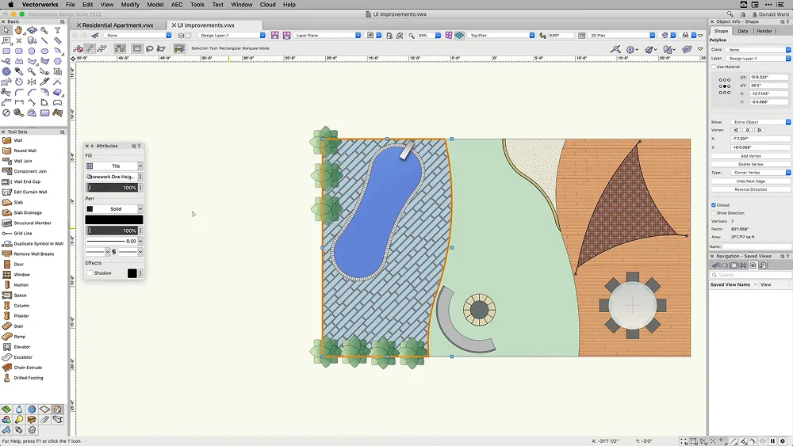Switch to the Residential Apartment.vwx tab
Screen dimensions: 793x446
118,25
